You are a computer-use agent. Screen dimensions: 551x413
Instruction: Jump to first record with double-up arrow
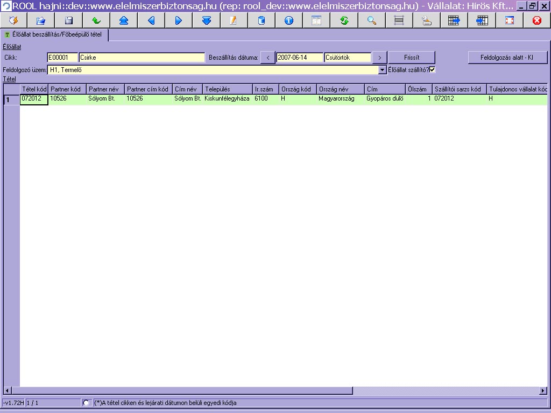coord(124,20)
